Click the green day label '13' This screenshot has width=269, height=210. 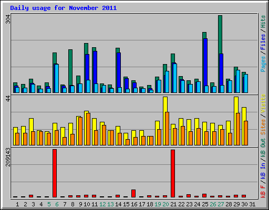coord(110,204)
